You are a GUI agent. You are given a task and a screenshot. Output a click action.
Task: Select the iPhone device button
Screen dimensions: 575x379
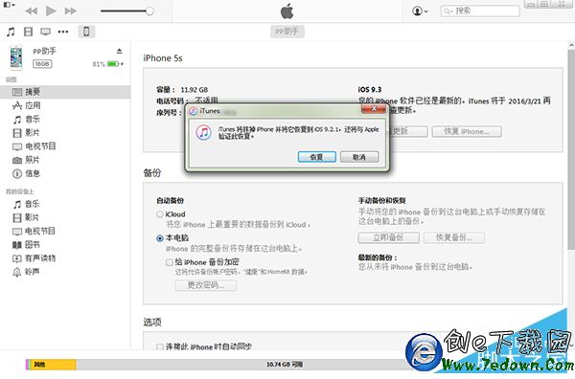pyautogui.click(x=86, y=32)
